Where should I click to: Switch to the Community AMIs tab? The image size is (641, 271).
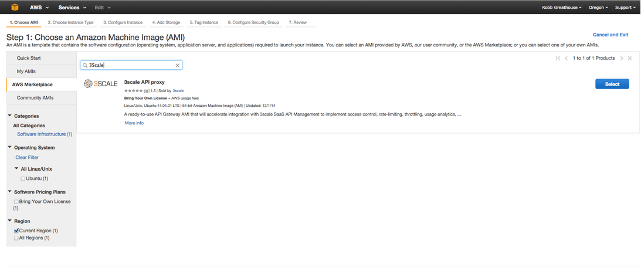[x=35, y=98]
